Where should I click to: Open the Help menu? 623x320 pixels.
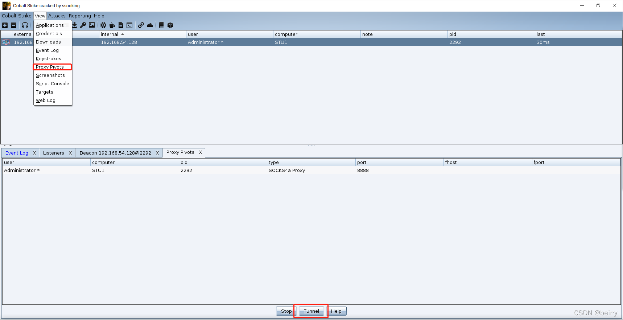99,16
